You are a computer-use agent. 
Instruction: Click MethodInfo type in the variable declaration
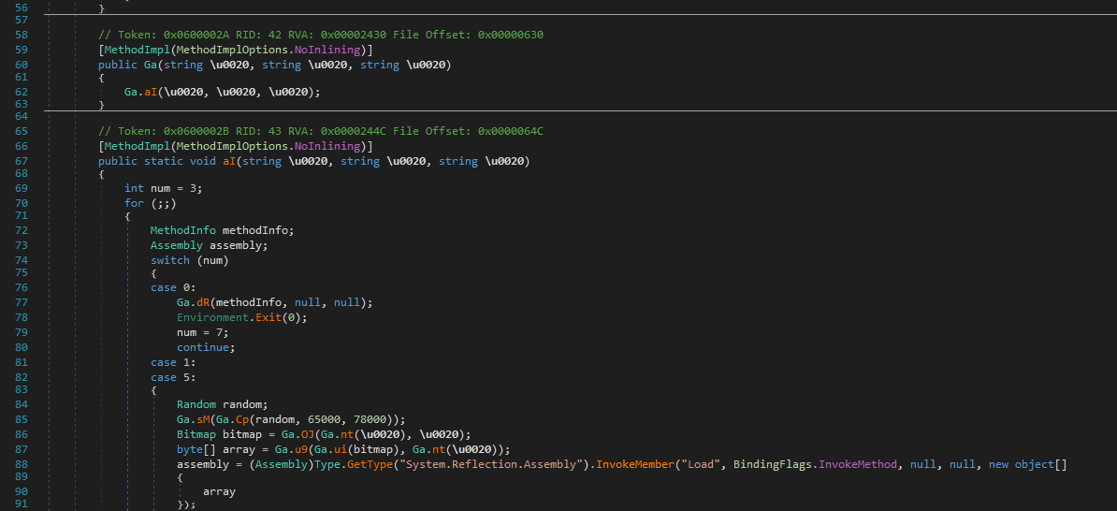coord(183,230)
